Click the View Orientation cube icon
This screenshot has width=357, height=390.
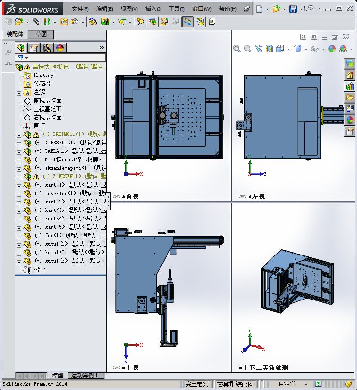click(280, 49)
